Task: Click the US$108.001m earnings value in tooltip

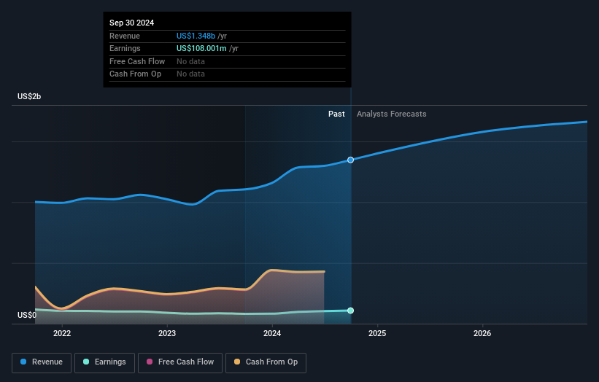Action: point(201,48)
